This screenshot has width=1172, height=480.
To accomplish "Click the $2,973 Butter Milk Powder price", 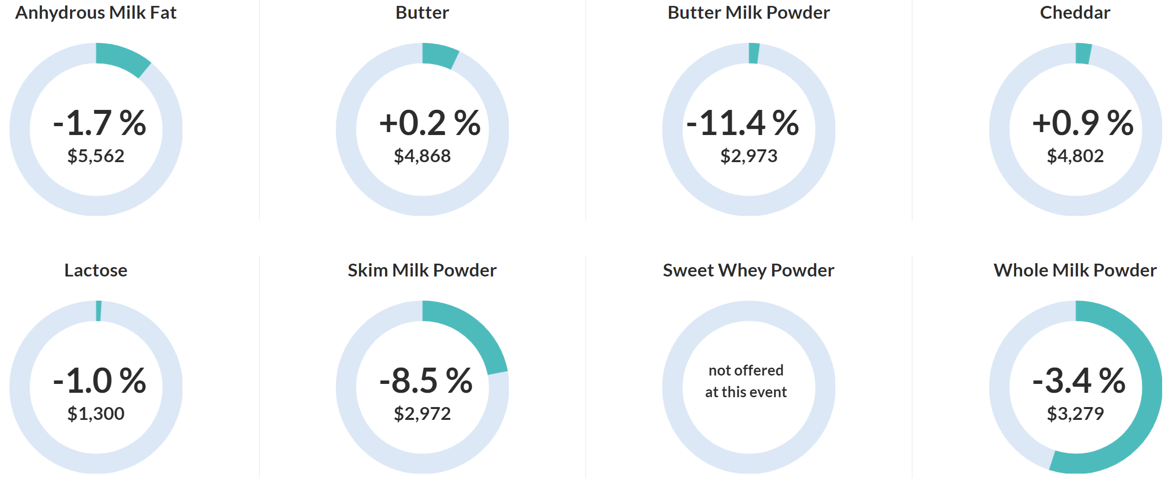I will pos(749,156).
